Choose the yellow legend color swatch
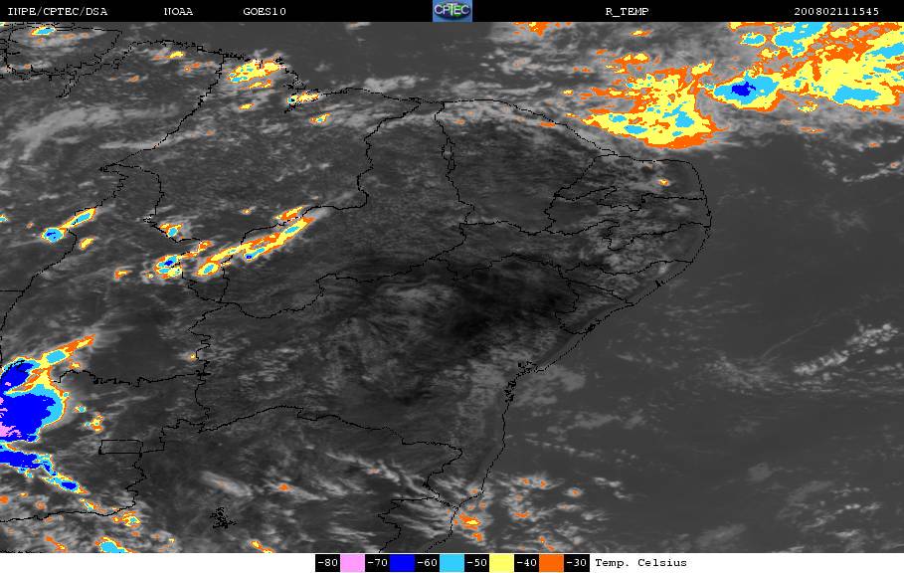 (x=501, y=563)
